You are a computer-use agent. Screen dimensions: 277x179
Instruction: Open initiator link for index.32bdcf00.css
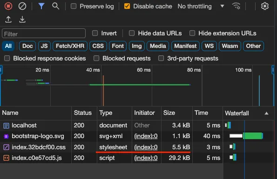pyautogui.click(x=146, y=147)
